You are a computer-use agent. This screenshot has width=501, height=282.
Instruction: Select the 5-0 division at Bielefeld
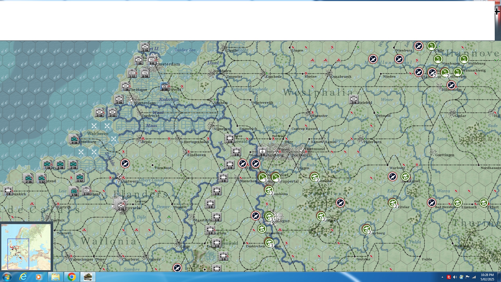354,99
